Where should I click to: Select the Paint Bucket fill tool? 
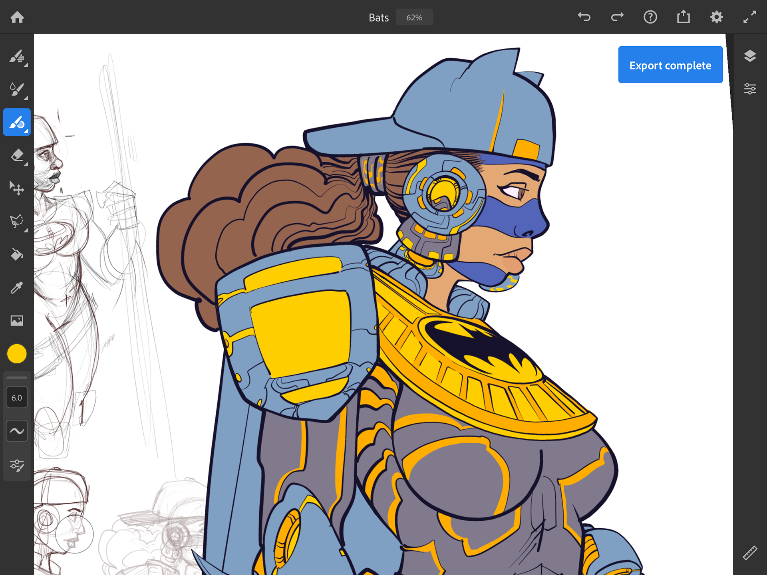(17, 254)
